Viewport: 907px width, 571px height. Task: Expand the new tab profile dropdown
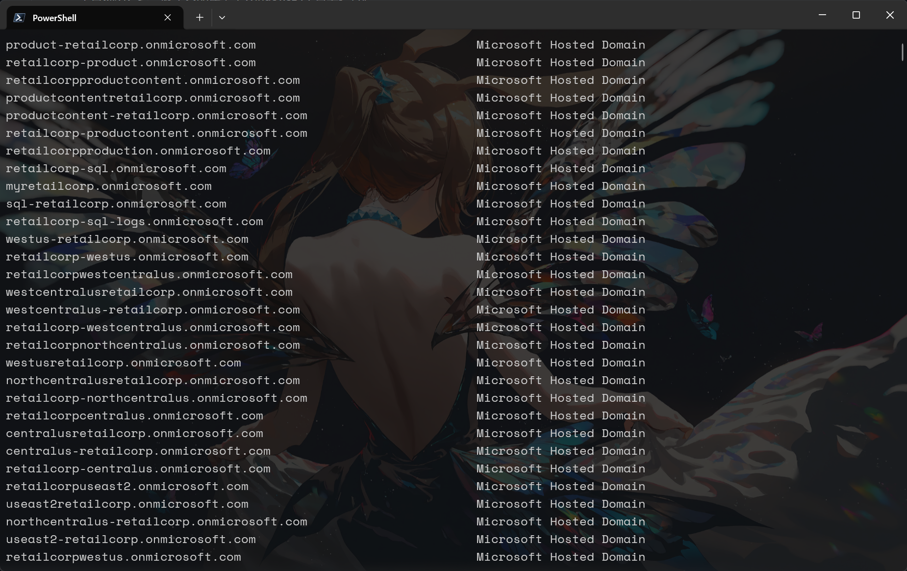coord(222,18)
